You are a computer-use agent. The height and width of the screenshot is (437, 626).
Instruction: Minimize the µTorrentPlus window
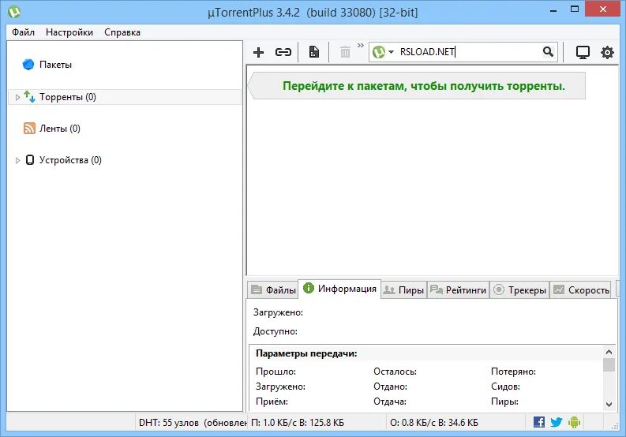click(x=553, y=10)
